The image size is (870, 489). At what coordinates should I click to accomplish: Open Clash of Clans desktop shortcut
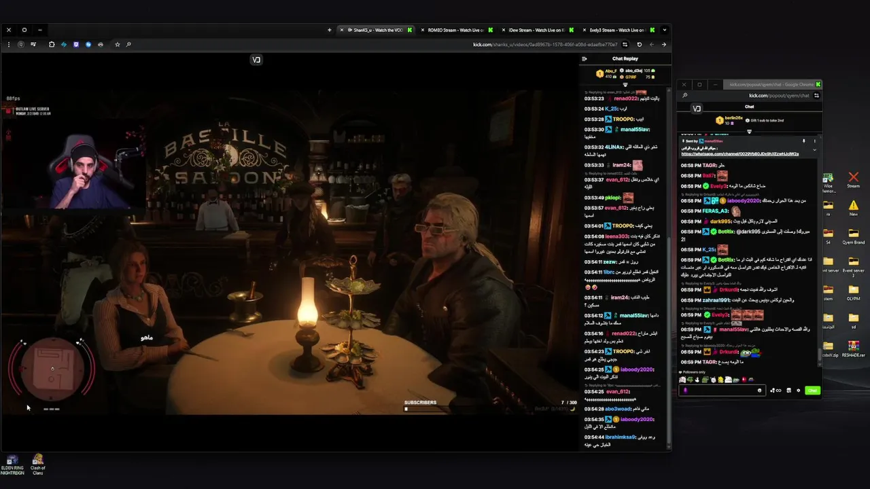(x=38, y=465)
